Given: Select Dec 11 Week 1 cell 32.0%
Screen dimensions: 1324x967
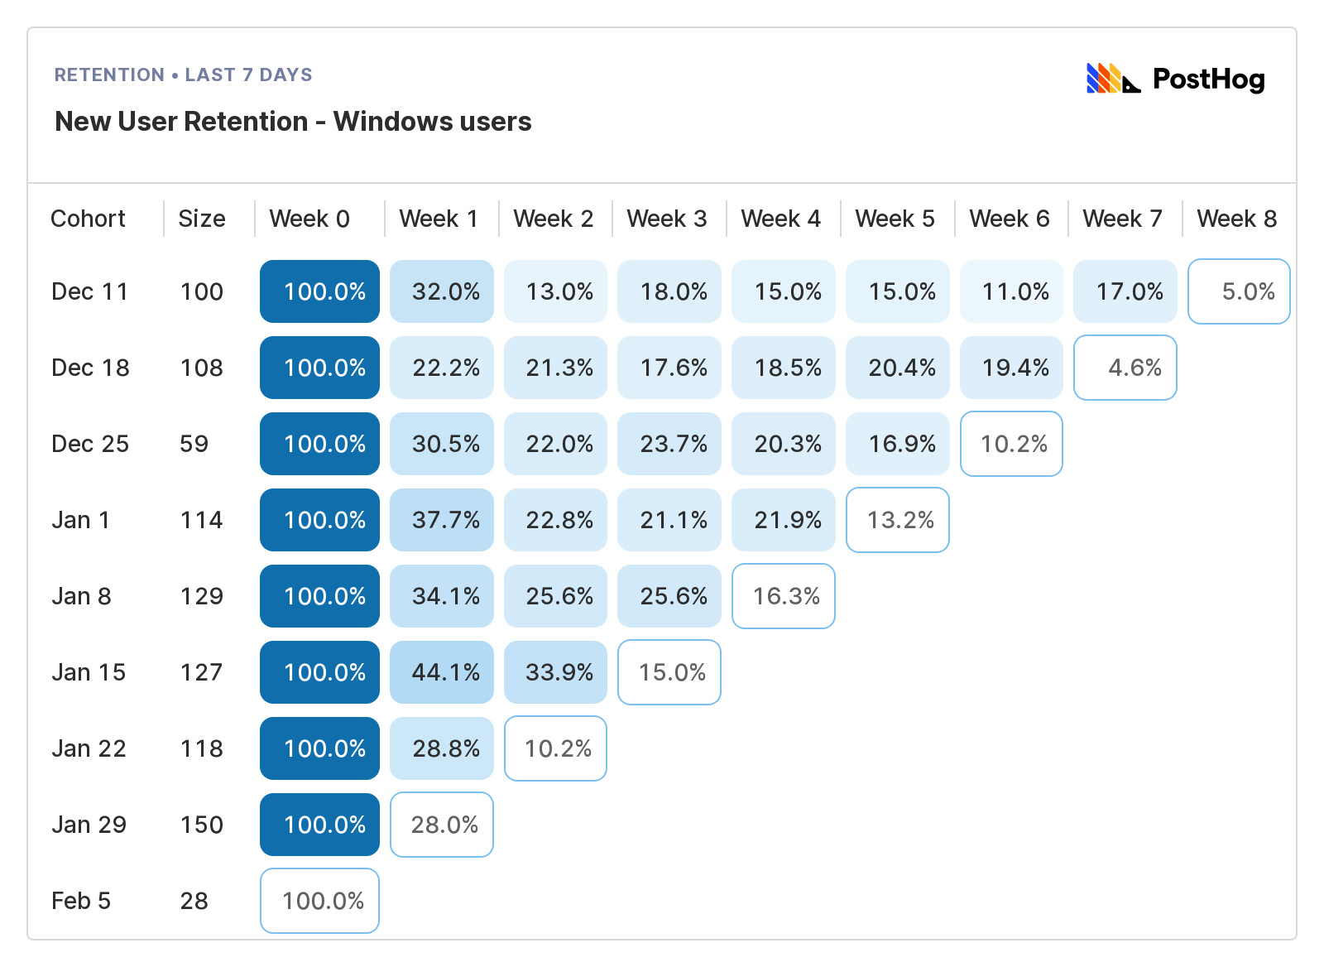Looking at the screenshot, I should [442, 291].
